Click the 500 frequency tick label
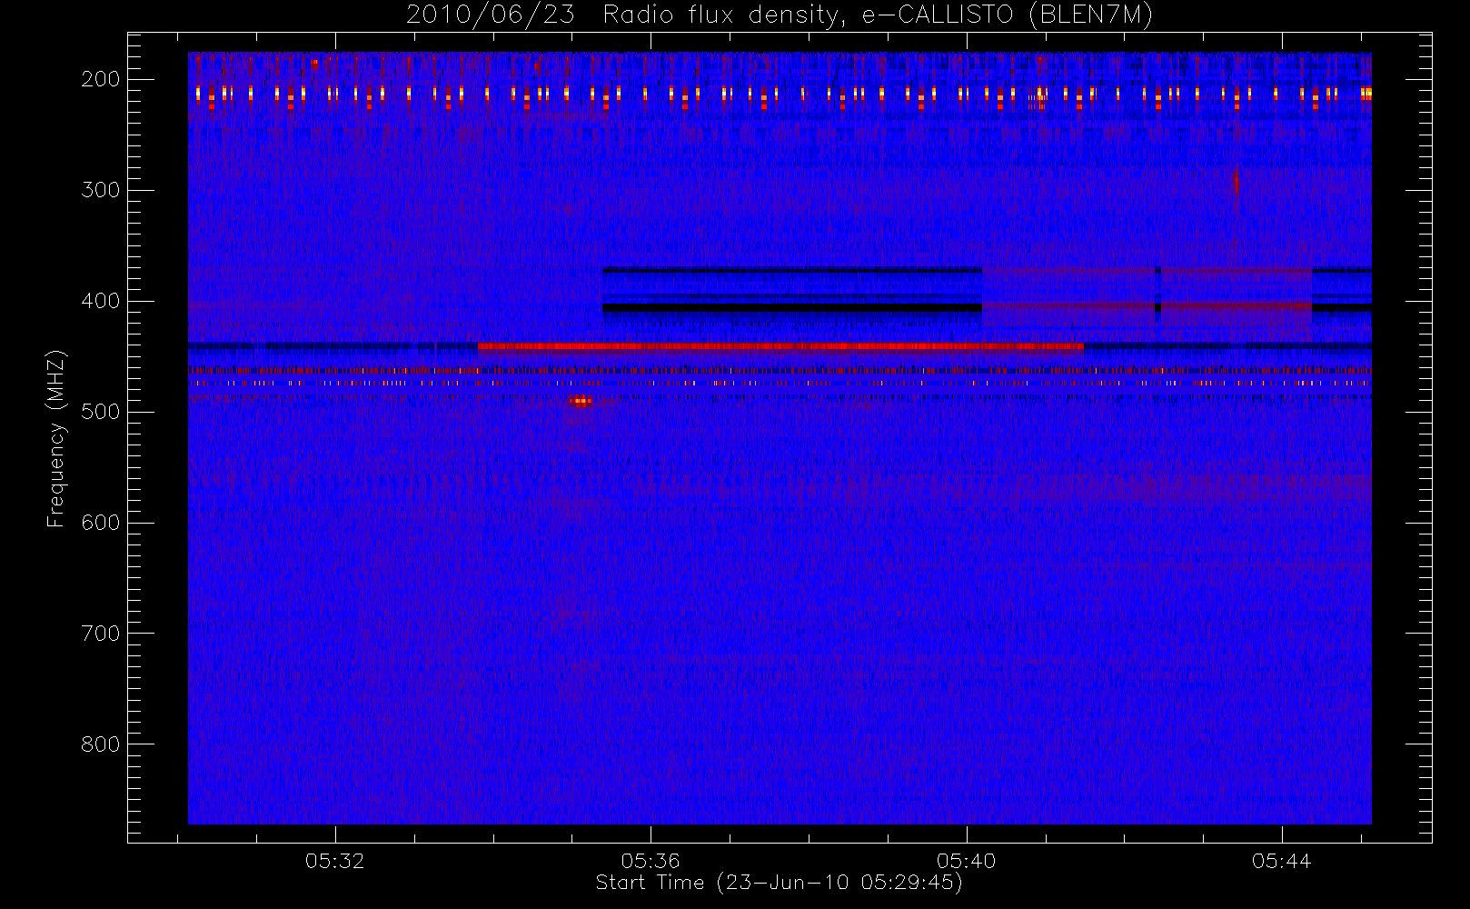The height and width of the screenshot is (909, 1470). 101,412
